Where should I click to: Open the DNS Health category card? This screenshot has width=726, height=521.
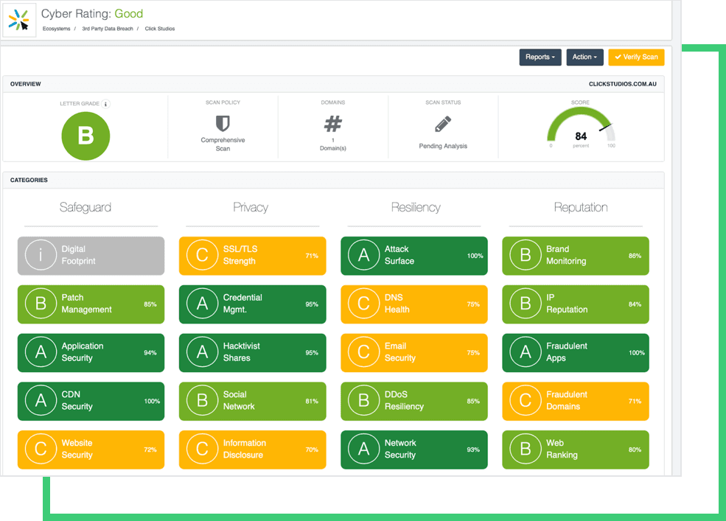coord(413,304)
